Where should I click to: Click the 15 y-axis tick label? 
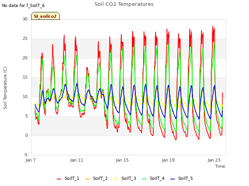point(25,77)
